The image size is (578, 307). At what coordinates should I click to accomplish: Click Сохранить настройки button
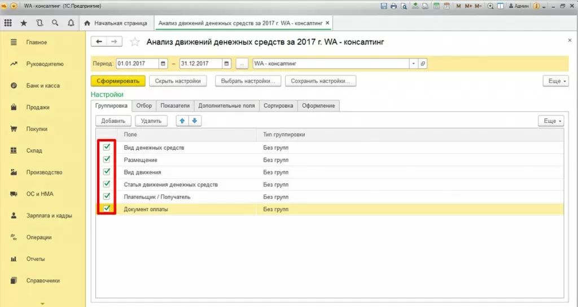tap(321, 81)
